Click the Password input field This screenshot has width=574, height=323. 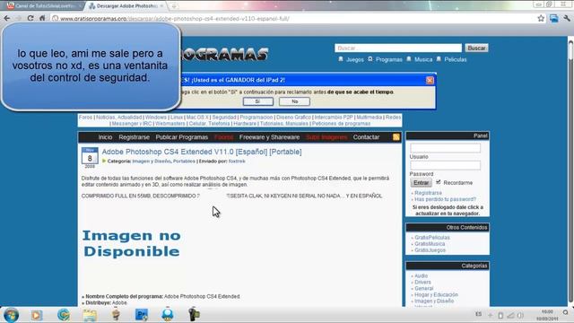(x=445, y=165)
